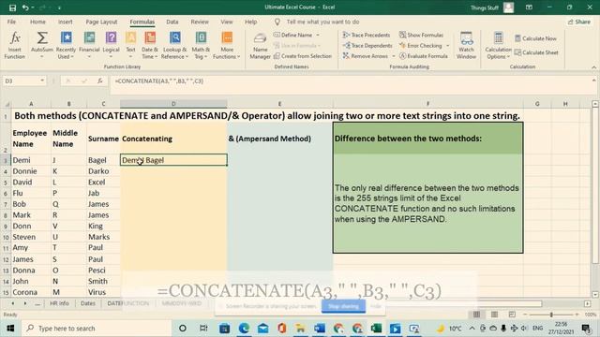Select column D header
This screenshot has height=337, width=600.
[x=173, y=104]
